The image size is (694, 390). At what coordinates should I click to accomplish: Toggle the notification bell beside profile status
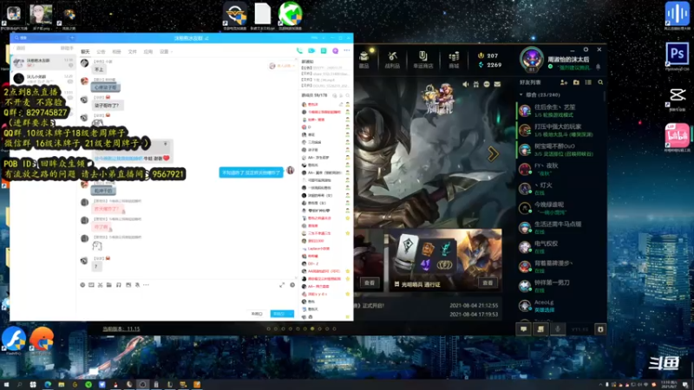pos(598,68)
